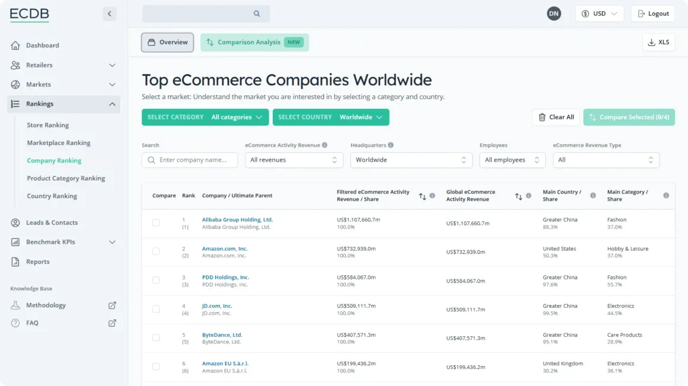Click info icon next to eCommerce Activity Revenue filter
This screenshot has width=688, height=386.
point(324,145)
